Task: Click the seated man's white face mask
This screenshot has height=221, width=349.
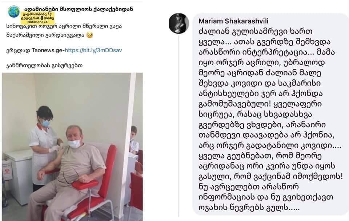Action: (74, 143)
